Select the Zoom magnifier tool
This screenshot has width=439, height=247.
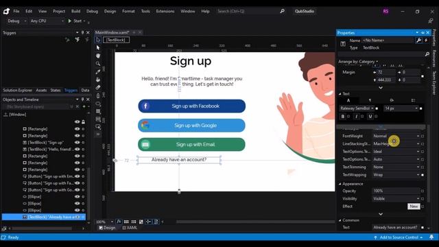coord(97,64)
